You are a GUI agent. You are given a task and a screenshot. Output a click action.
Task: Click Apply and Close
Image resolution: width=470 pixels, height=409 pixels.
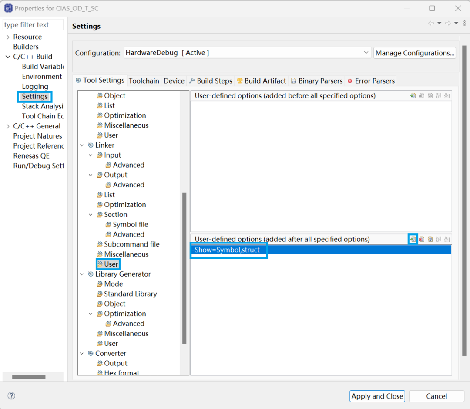pyautogui.click(x=377, y=396)
